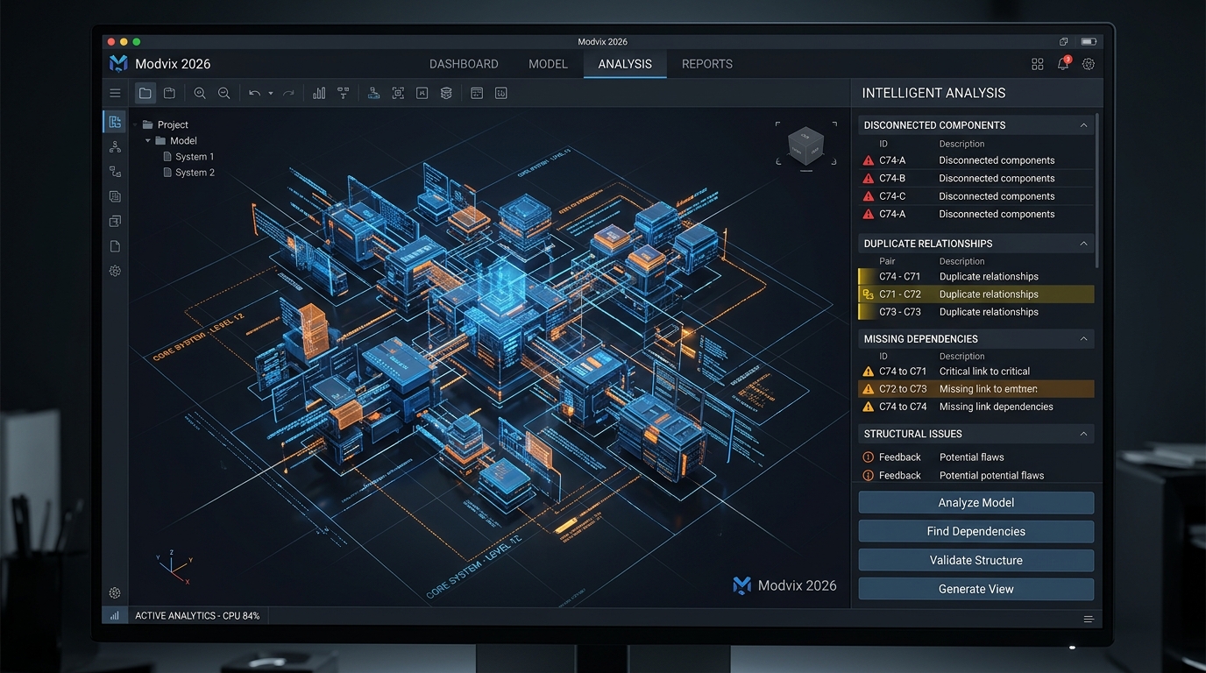The image size is (1206, 673).
Task: Collapse the Duplicate Relationships section
Action: 1083,244
